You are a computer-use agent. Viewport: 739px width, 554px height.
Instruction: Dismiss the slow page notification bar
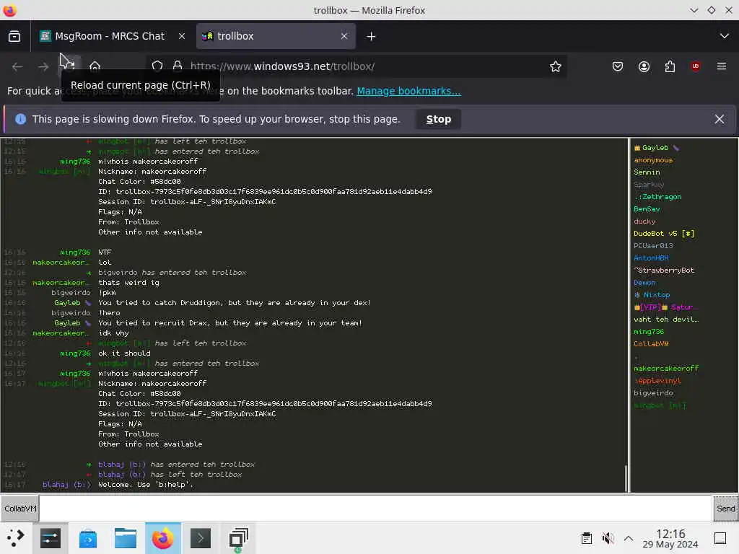720,119
